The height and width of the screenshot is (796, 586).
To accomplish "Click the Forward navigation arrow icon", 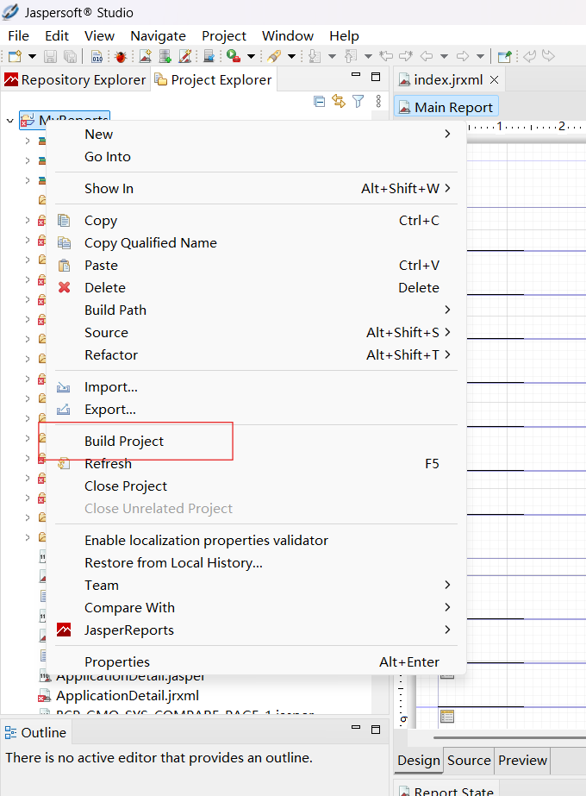I will click(x=463, y=56).
